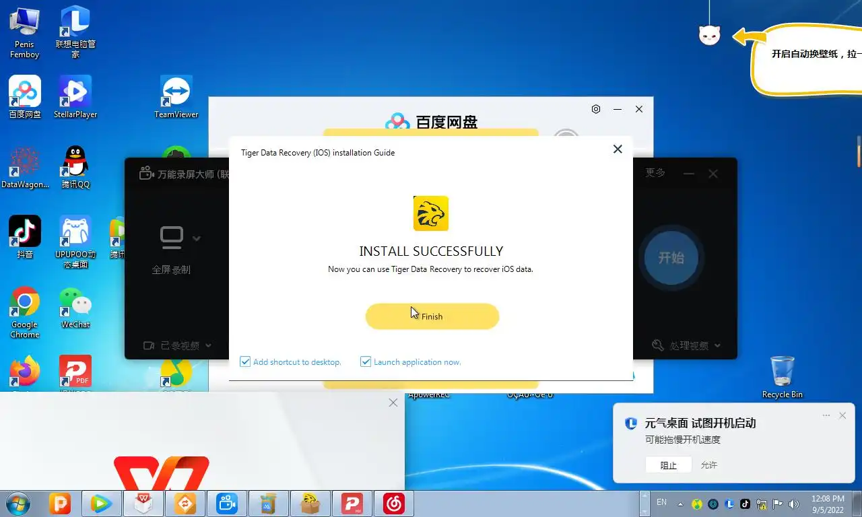Select the Recycle Bin desktop icon

click(782, 377)
